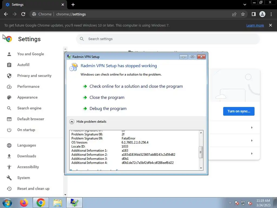Share this page icon in address bar
The height and width of the screenshot is (208, 277).
tap(234, 14)
